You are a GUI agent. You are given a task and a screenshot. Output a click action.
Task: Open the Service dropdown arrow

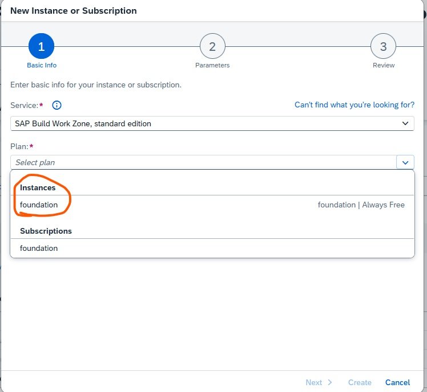coord(405,123)
